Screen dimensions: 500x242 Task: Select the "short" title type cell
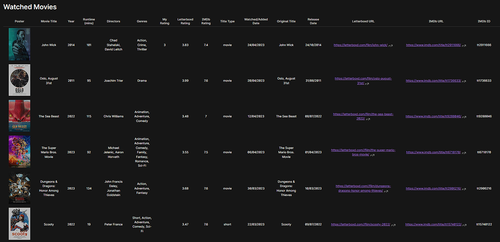(x=228, y=224)
